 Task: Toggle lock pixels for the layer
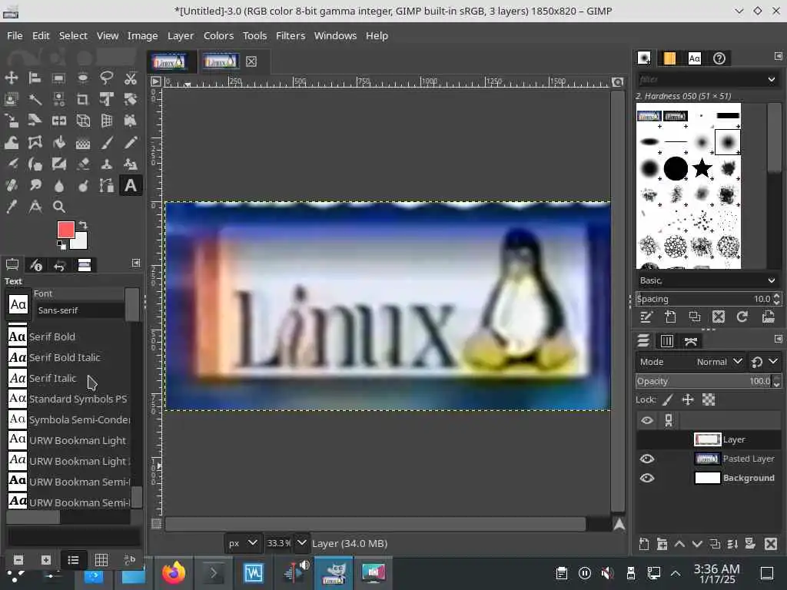(668, 399)
